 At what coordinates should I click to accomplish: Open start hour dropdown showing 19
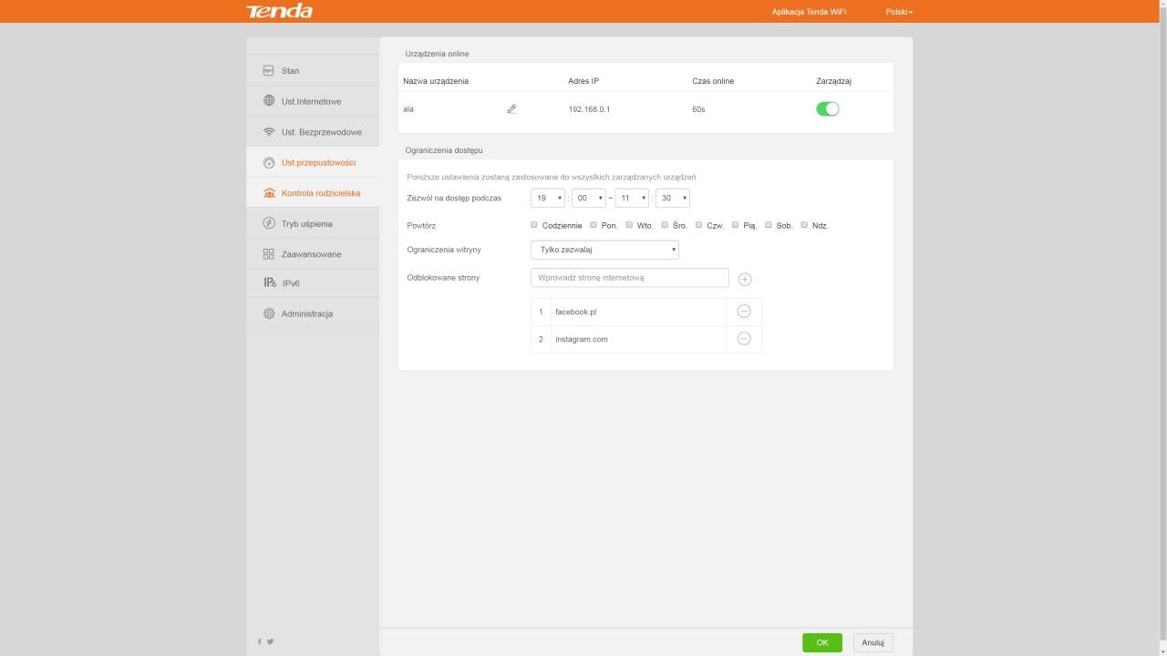[x=548, y=198]
